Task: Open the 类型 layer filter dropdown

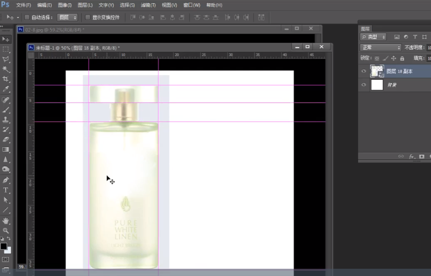Action: [373, 37]
